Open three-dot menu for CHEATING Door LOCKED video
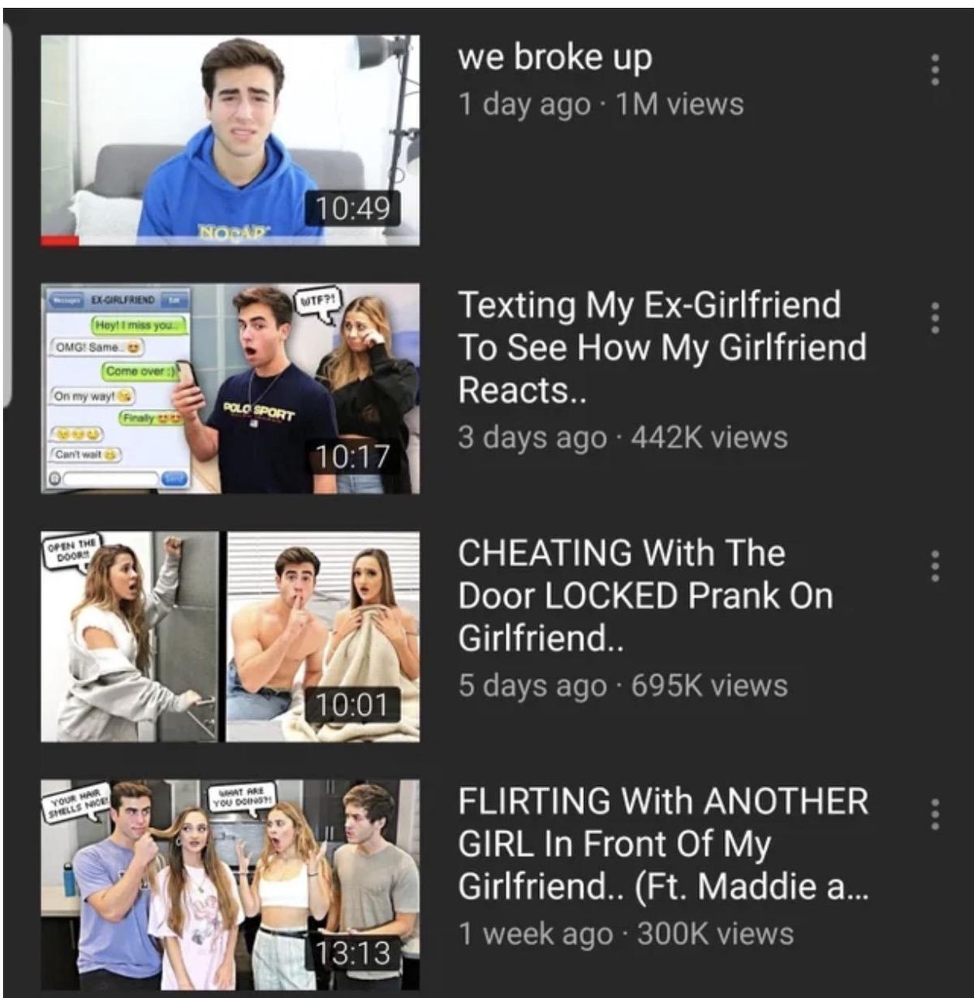 tap(935, 566)
